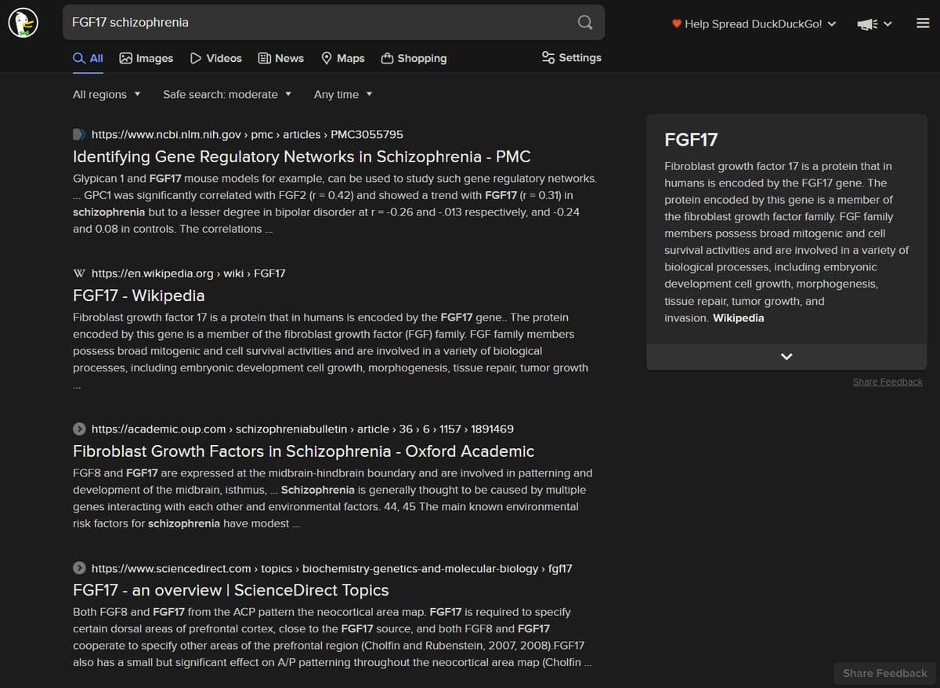
Task: Expand the All regions dropdown
Action: pyautogui.click(x=106, y=94)
